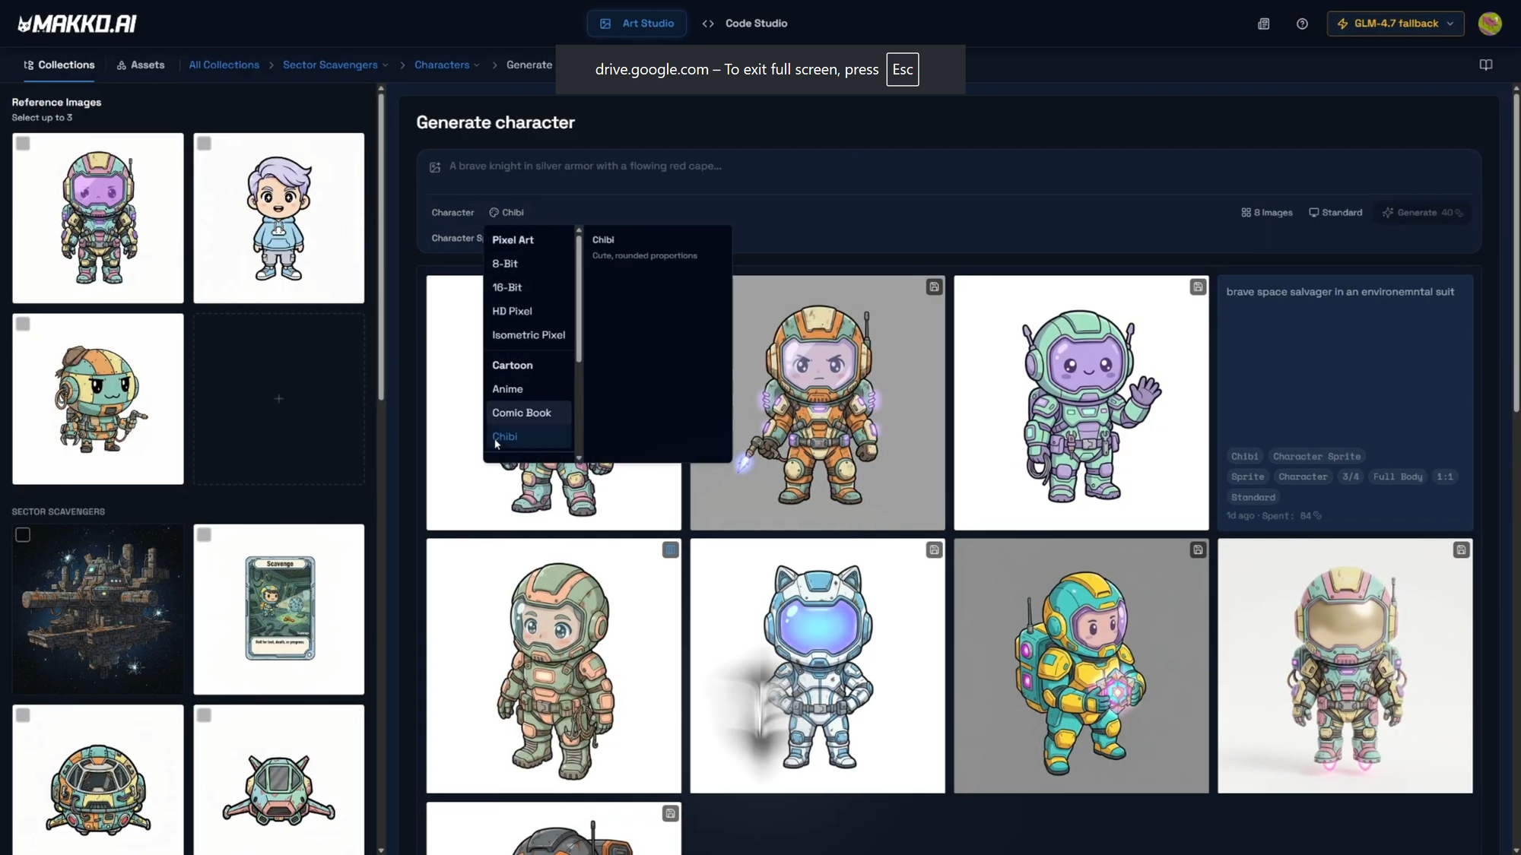Open the 8 Images count selector
The width and height of the screenshot is (1521, 855).
click(1267, 213)
